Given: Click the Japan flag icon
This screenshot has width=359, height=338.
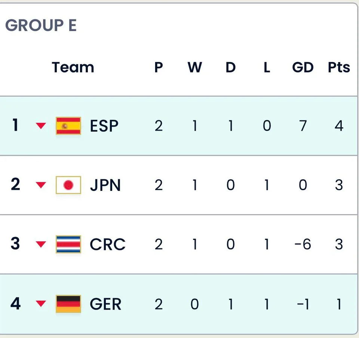Looking at the screenshot, I should point(68,185).
